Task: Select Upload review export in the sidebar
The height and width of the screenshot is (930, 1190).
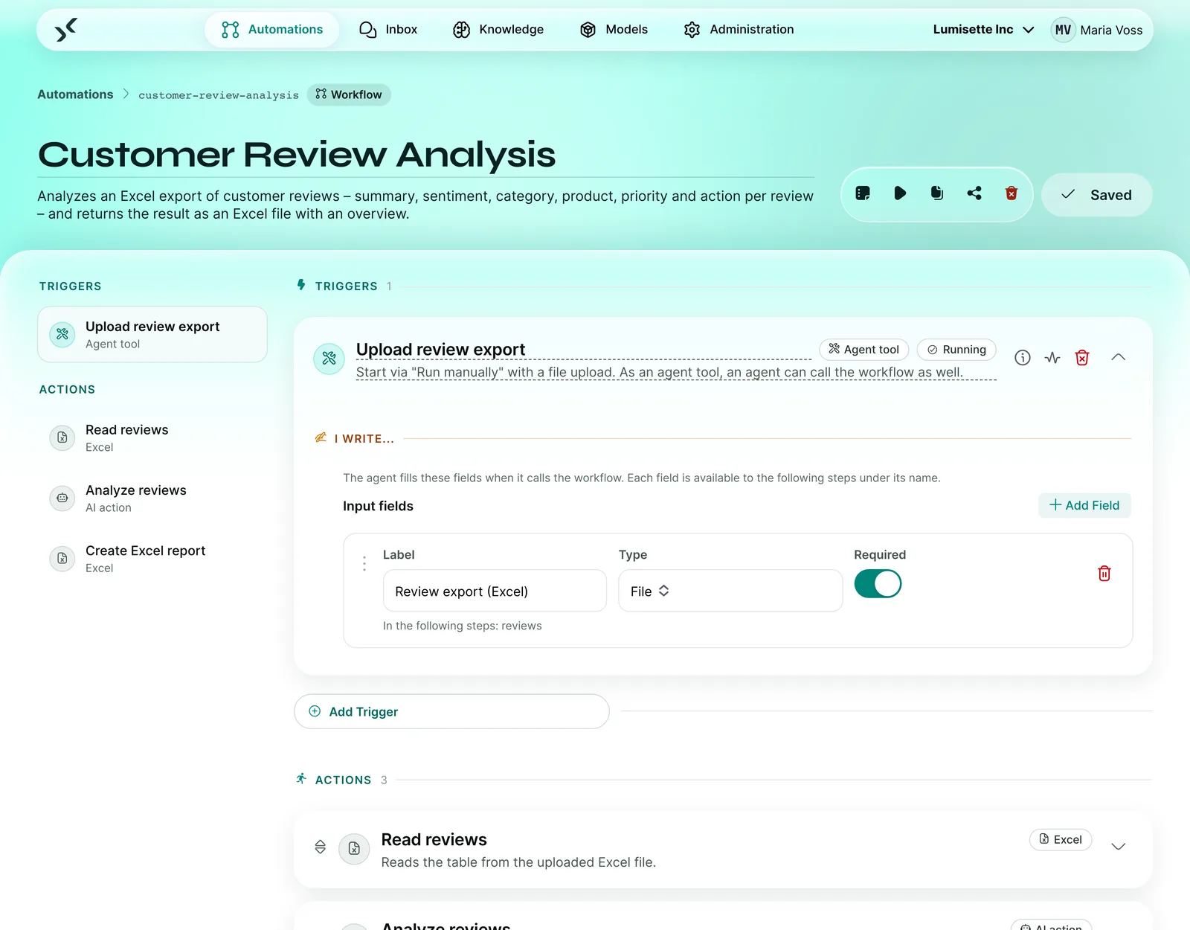Action: point(152,335)
